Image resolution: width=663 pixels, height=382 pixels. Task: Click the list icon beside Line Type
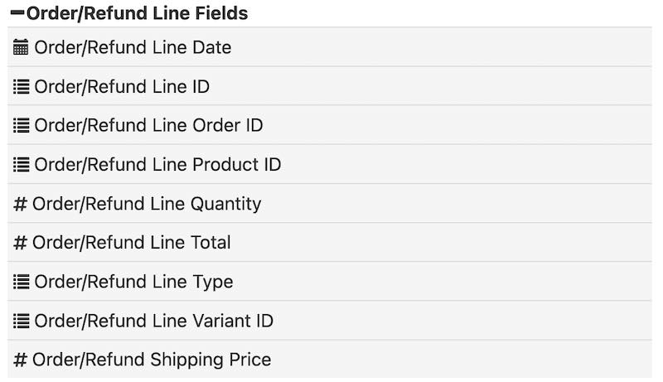pos(22,282)
